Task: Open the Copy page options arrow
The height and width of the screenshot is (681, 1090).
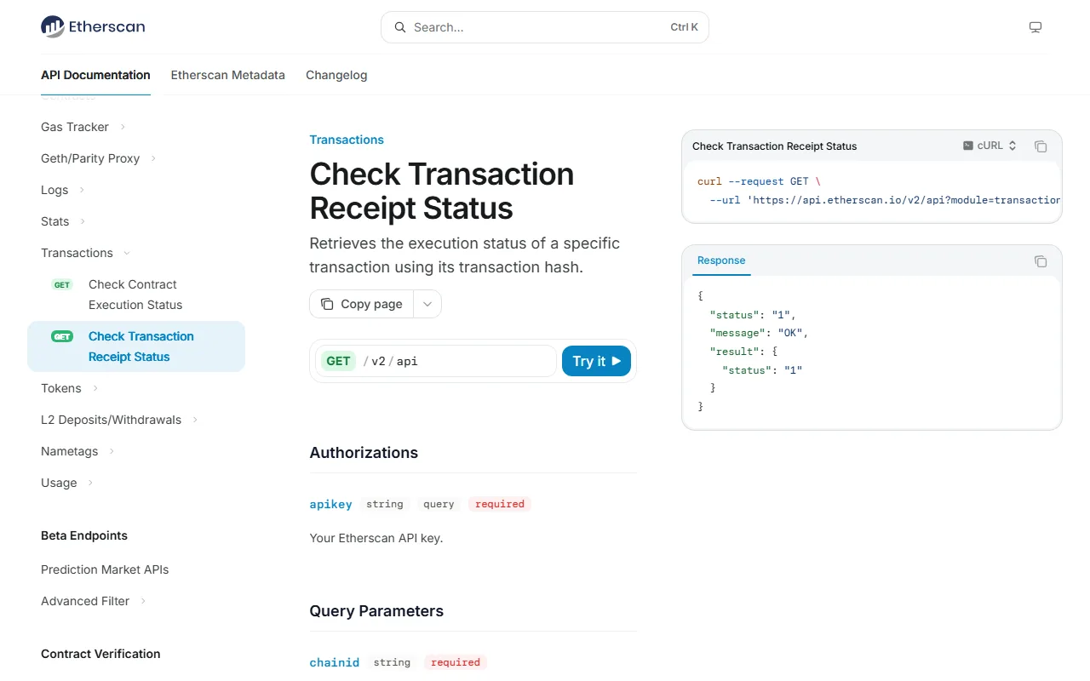Action: pyautogui.click(x=427, y=304)
